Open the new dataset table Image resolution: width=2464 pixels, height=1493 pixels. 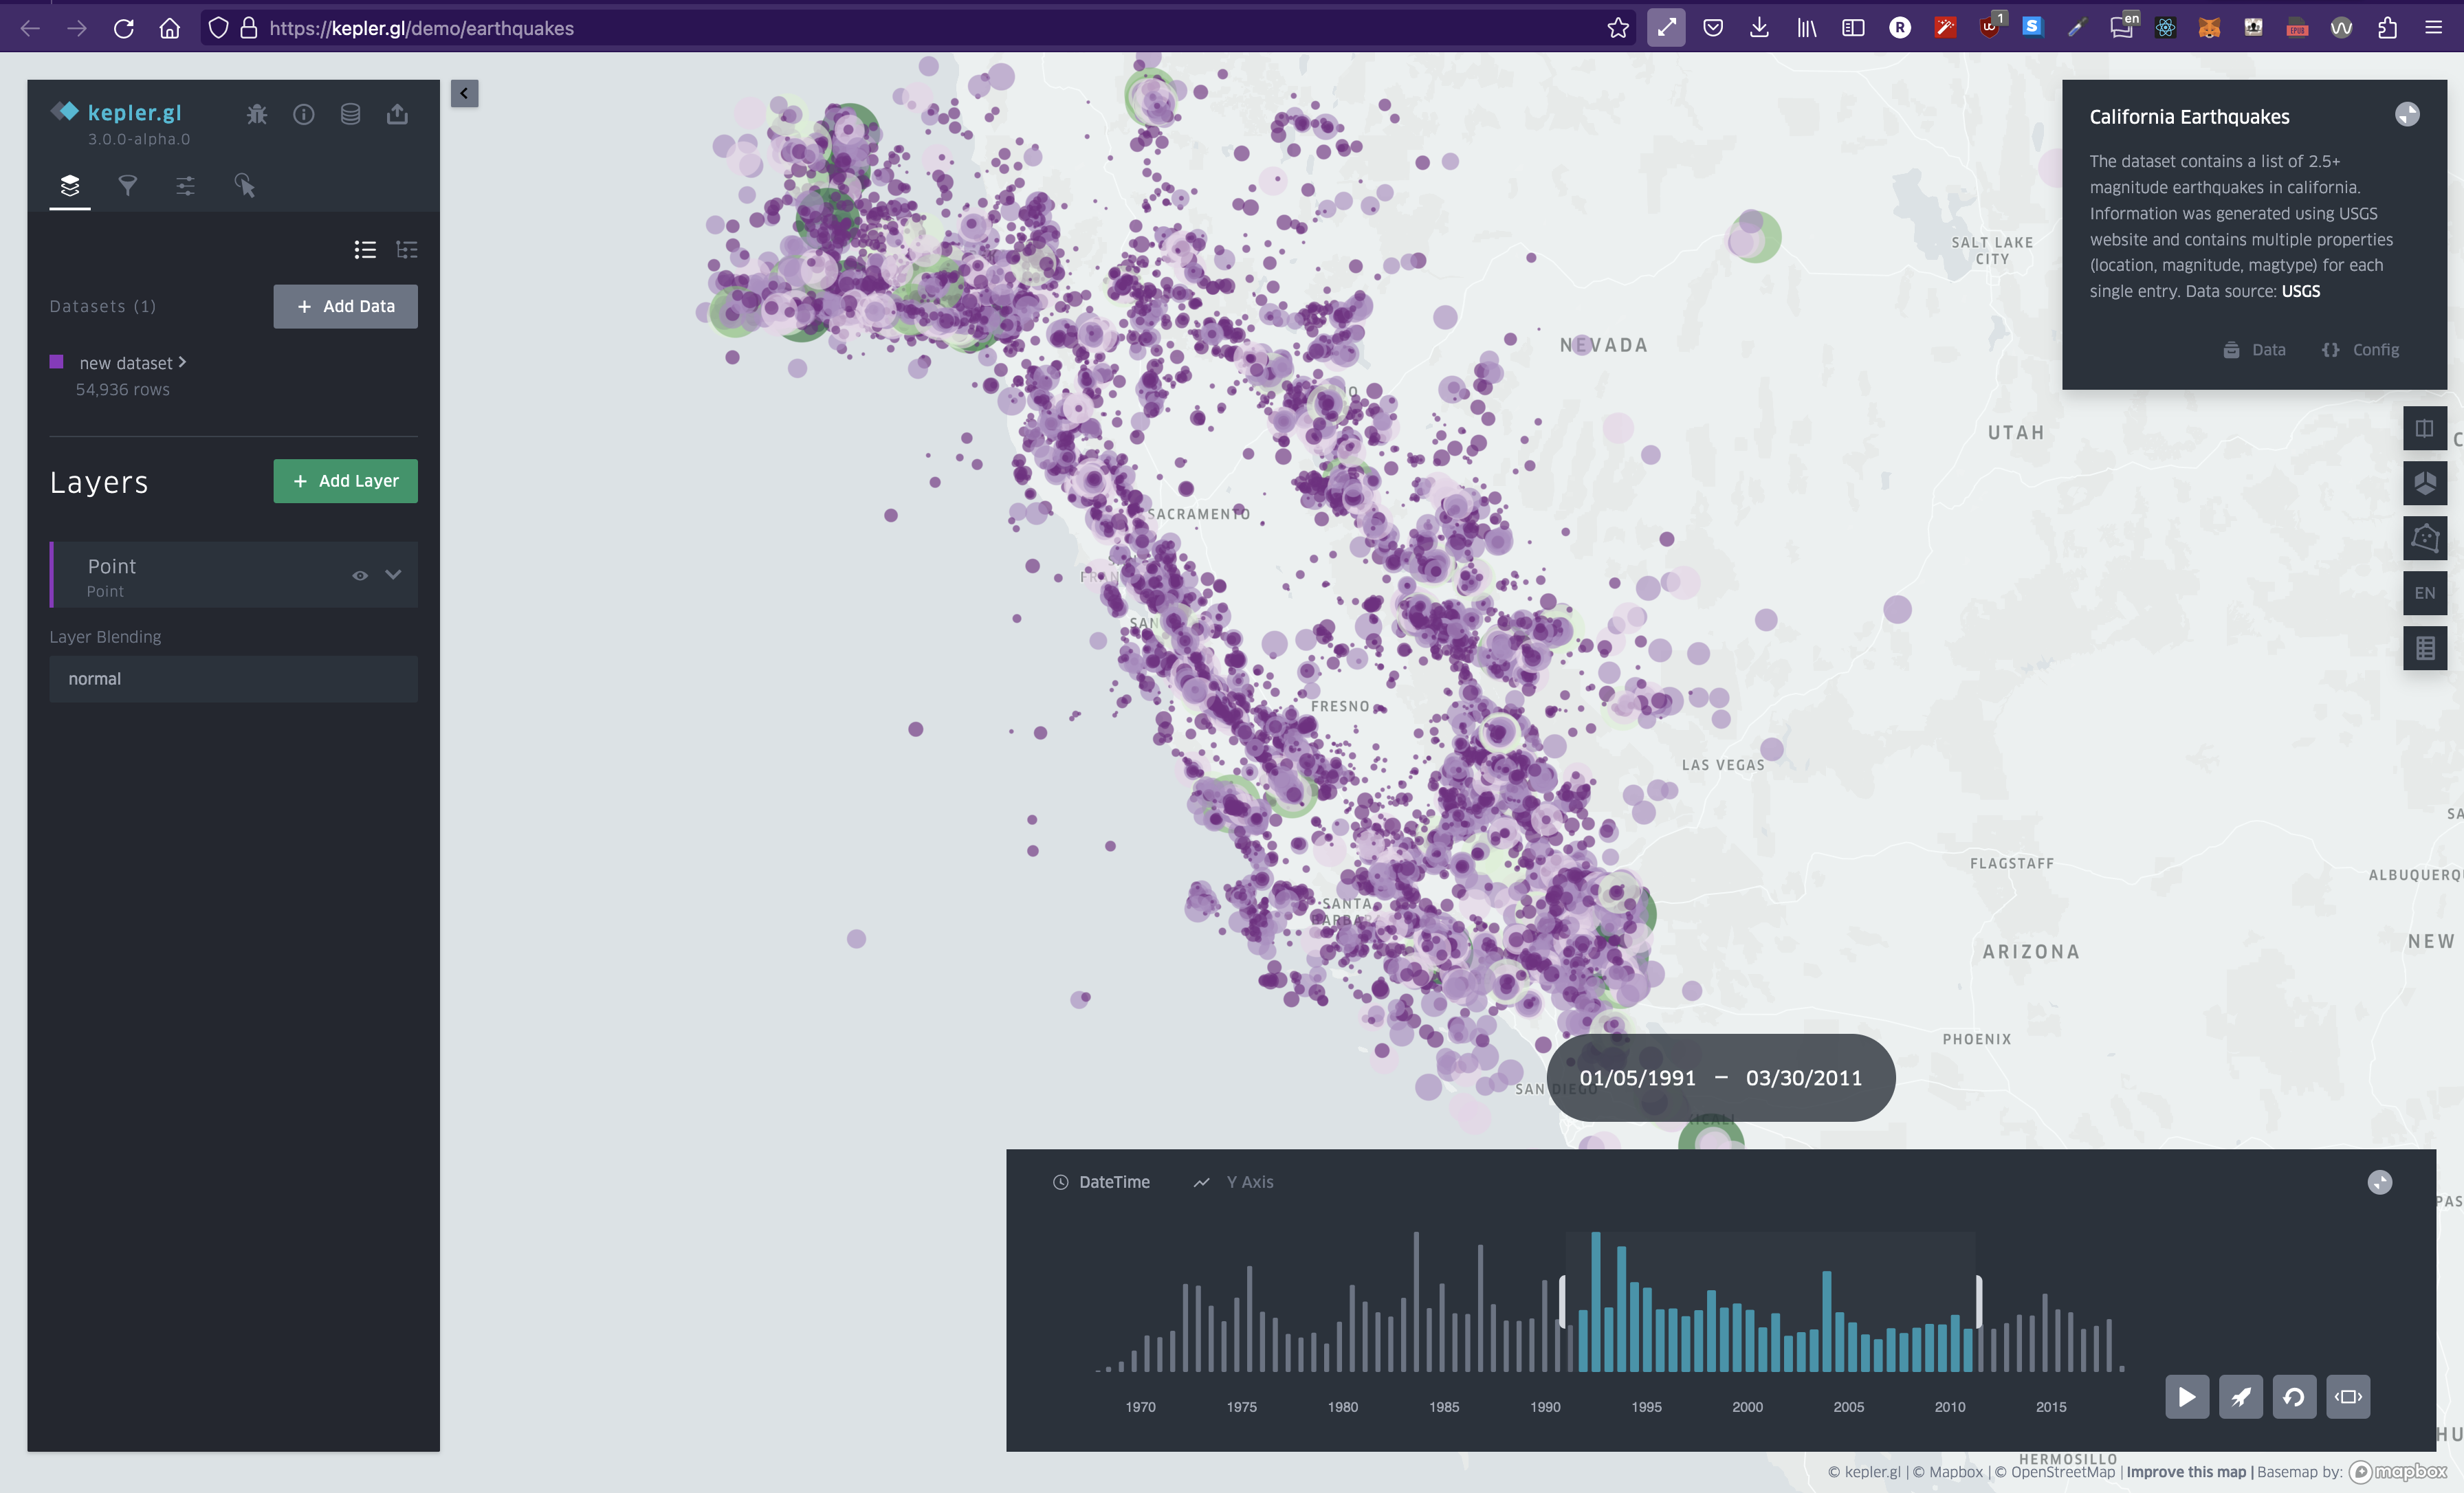click(x=132, y=363)
